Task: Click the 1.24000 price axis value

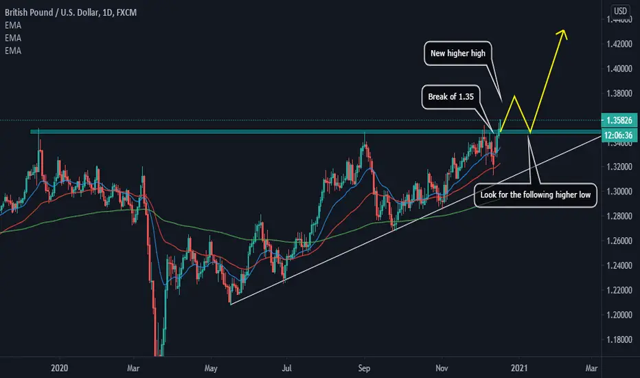Action: 619,265
